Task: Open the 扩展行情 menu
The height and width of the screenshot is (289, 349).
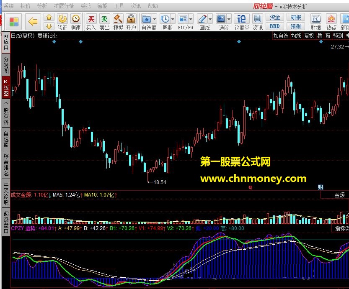Action: point(64,6)
